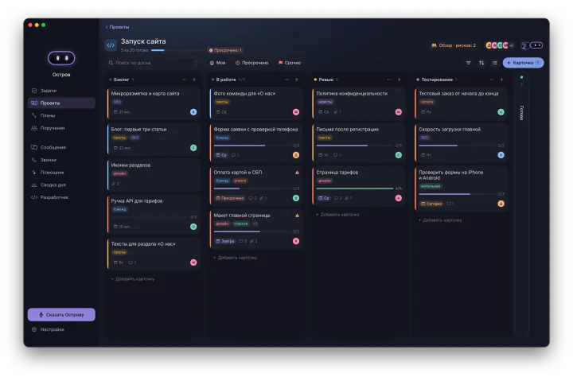The height and width of the screenshot is (381, 573).
Task: Add card via Ревью plus icon
Action: click(400, 80)
